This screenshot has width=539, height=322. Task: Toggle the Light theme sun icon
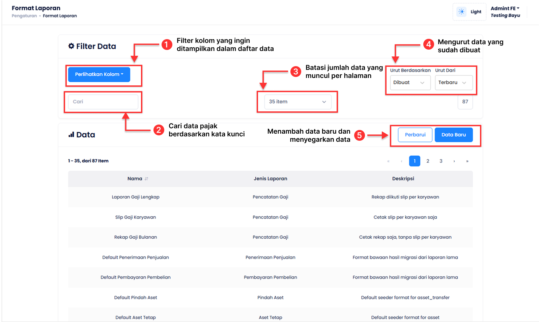pos(461,12)
